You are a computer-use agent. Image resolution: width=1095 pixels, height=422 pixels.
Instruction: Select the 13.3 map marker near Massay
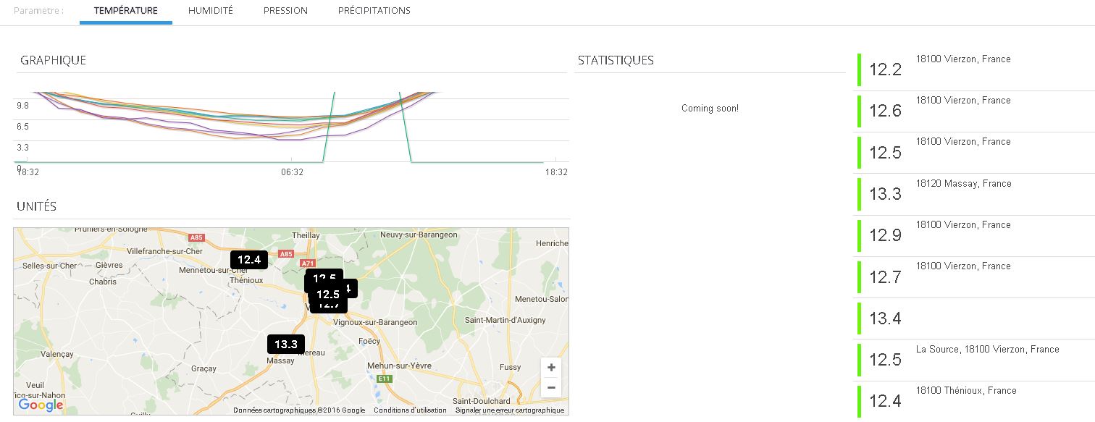[x=286, y=345]
